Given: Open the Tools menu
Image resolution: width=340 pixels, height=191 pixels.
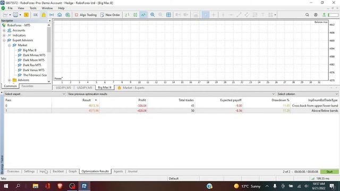Looking at the screenshot, I should point(33,8).
